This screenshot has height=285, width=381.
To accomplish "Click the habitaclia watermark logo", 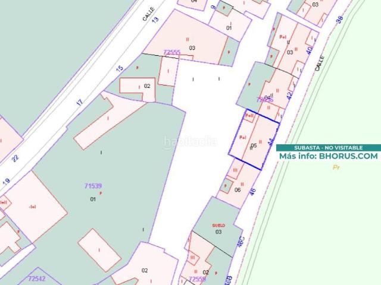I will [x=190, y=142].
